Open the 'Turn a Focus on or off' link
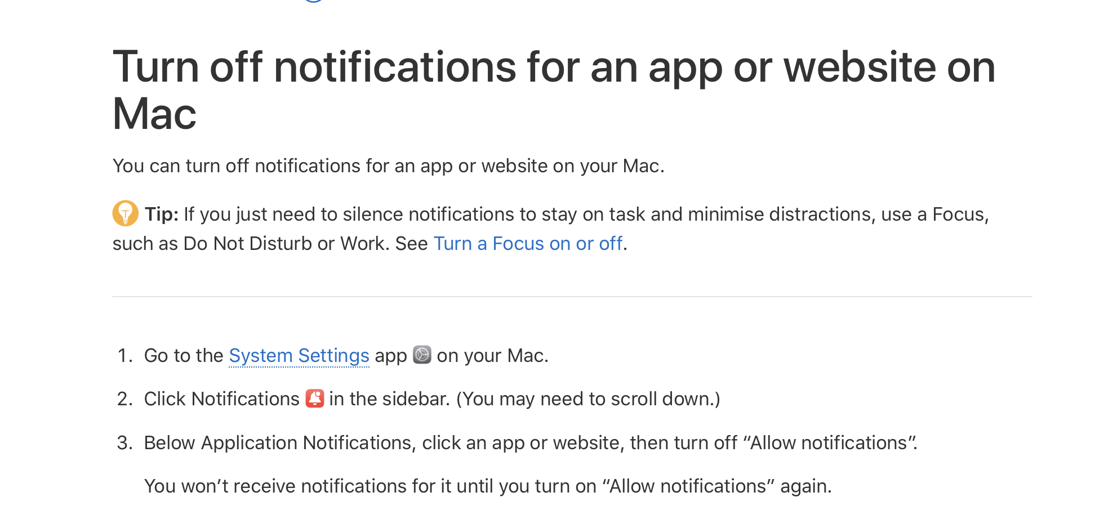Image resolution: width=1104 pixels, height=528 pixels. tap(528, 244)
